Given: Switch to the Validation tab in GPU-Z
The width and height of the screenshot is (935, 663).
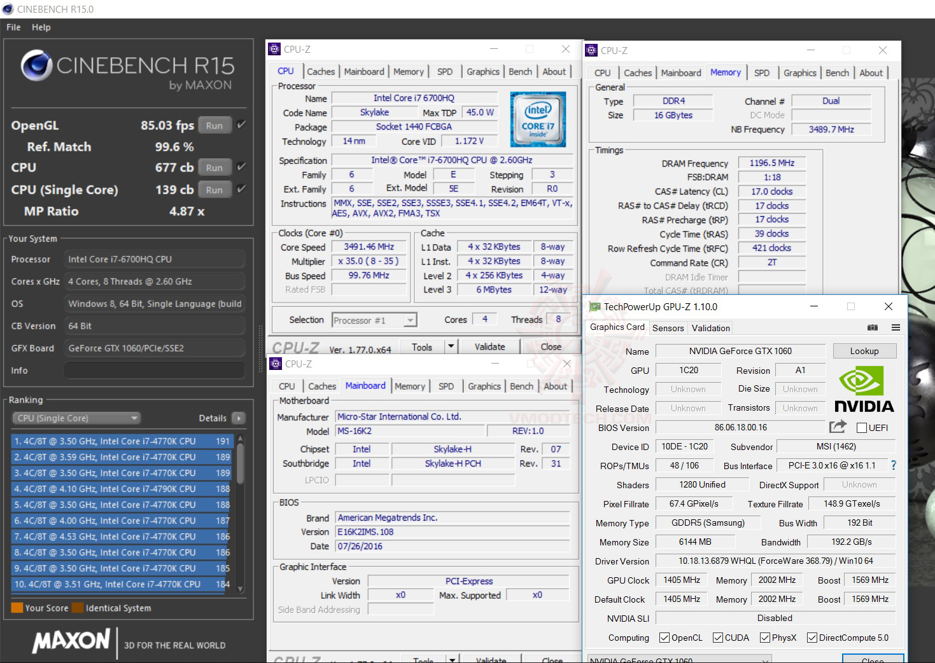Looking at the screenshot, I should (x=711, y=328).
